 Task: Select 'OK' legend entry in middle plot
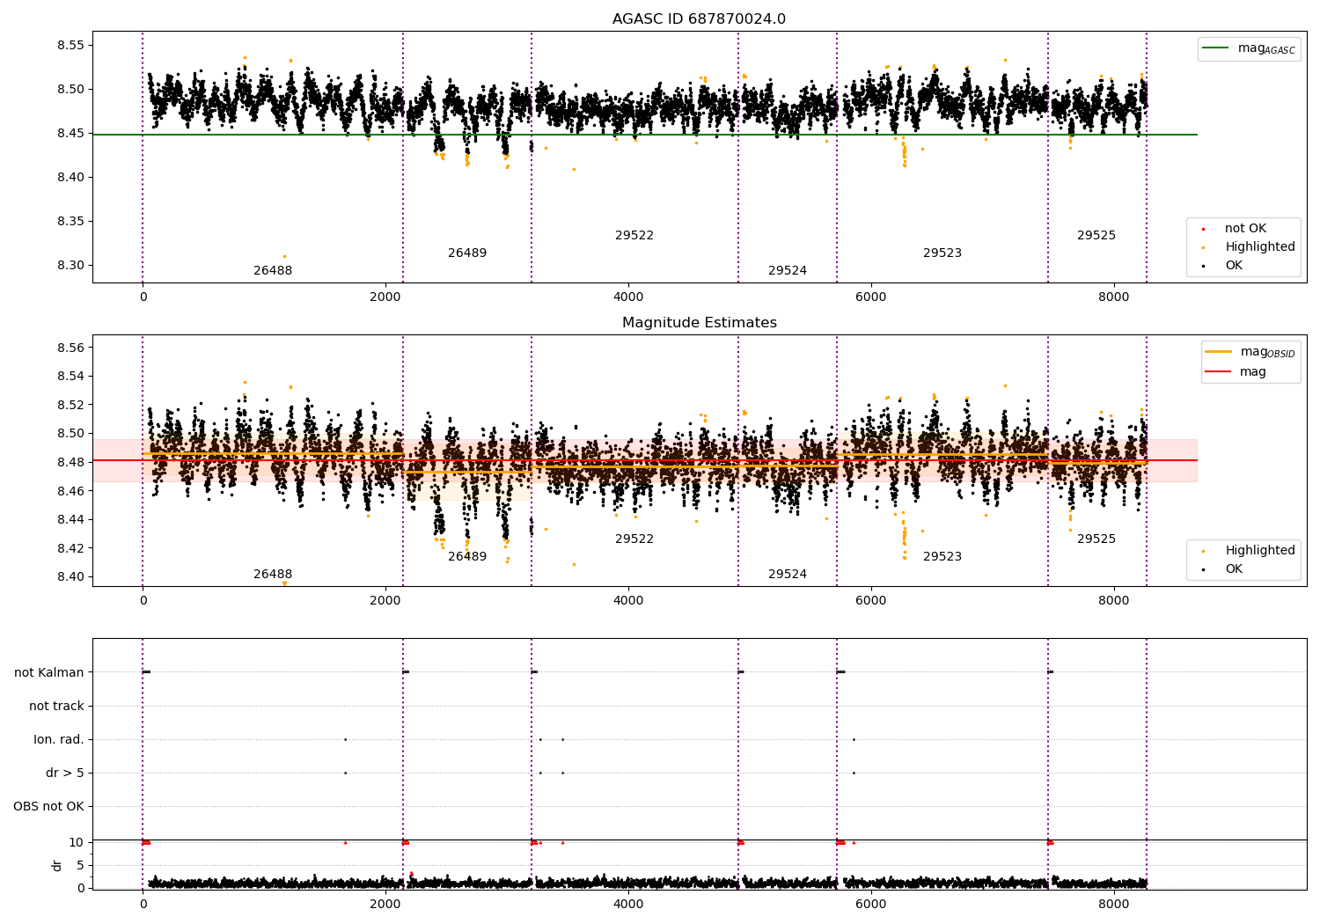[1234, 569]
